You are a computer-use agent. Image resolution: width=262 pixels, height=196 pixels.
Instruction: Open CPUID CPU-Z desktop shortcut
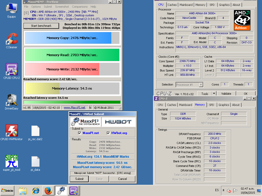(x=12, y=71)
